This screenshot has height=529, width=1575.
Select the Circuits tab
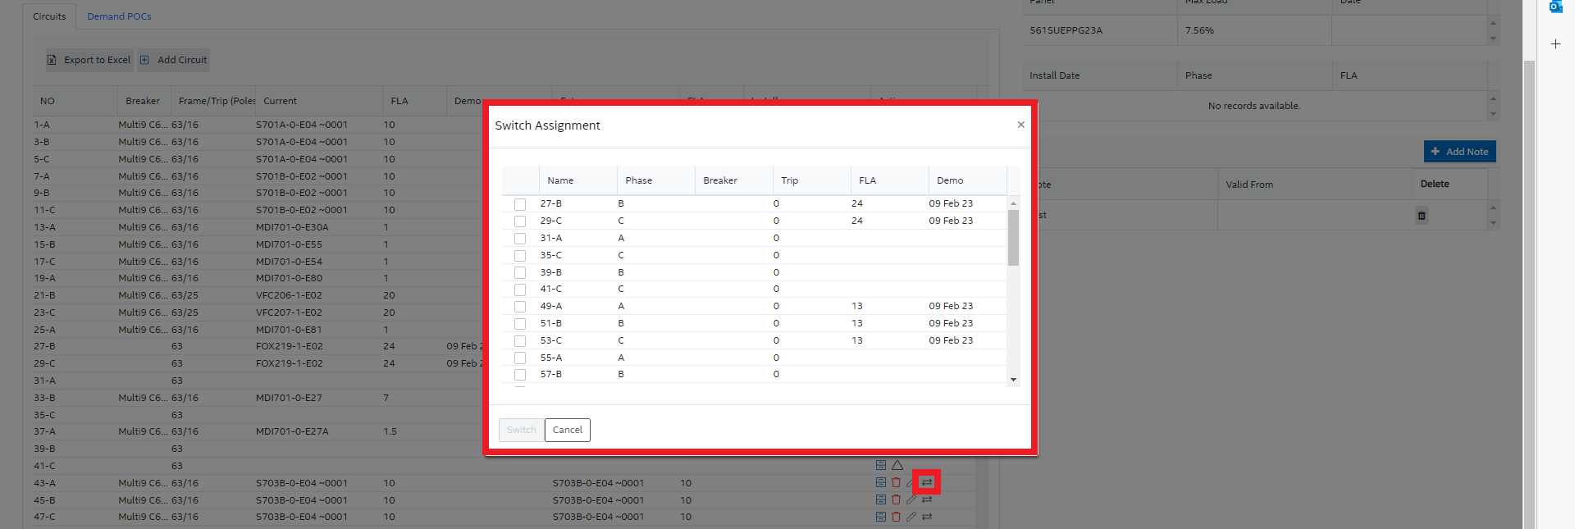pyautogui.click(x=49, y=16)
